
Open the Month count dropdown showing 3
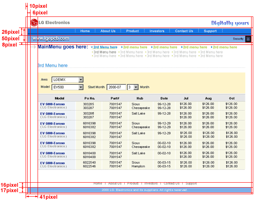pos(136,87)
